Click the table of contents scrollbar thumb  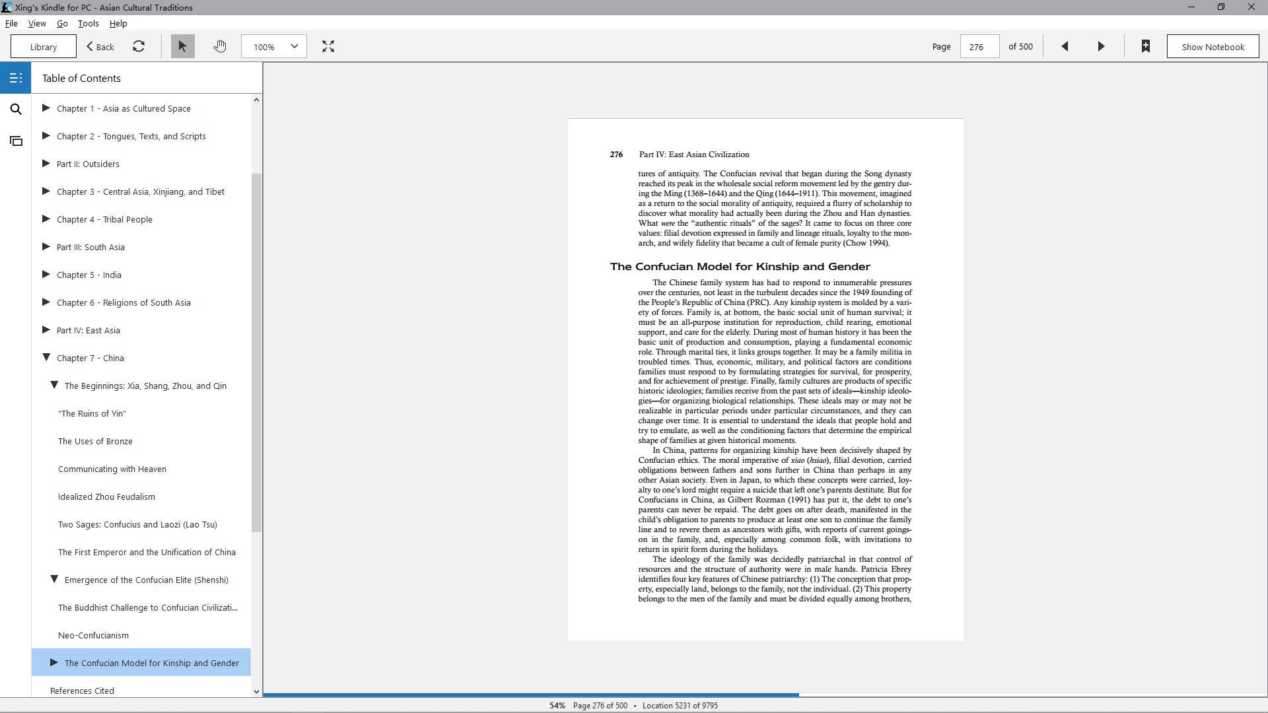click(256, 353)
